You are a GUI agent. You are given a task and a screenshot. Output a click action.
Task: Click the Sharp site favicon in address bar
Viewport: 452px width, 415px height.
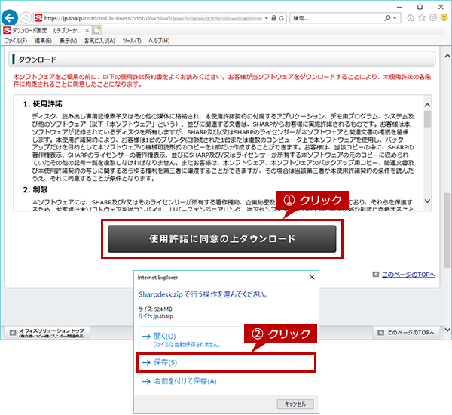(x=38, y=18)
